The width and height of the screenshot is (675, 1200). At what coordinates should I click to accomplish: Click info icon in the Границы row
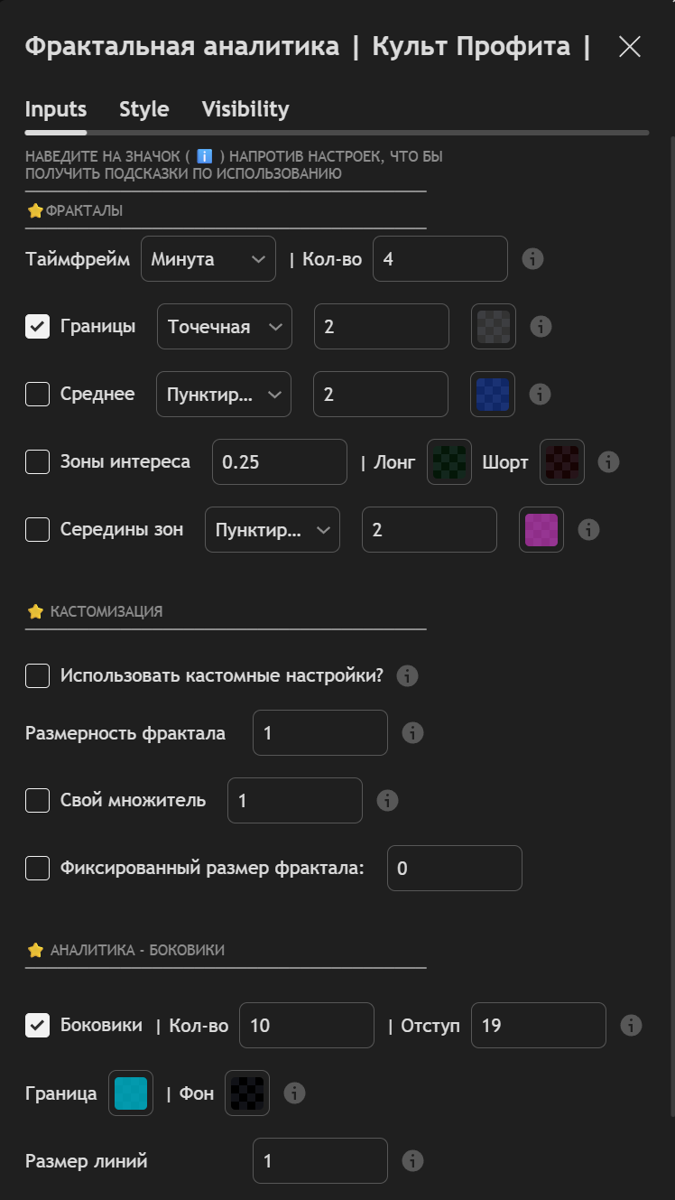pos(541,327)
